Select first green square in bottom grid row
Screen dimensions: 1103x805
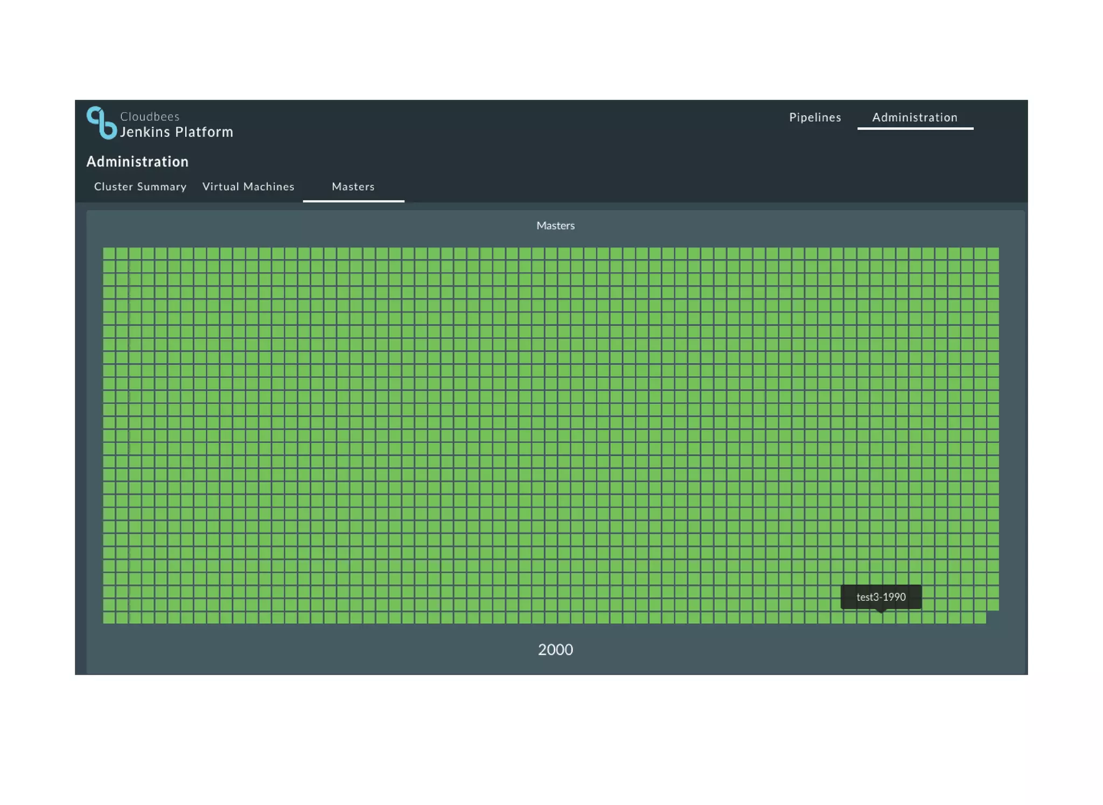[x=109, y=617]
